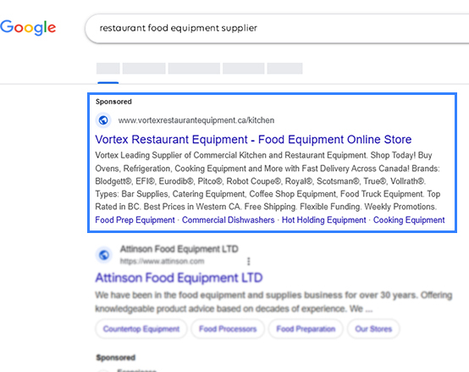Open the Cooking Equipment sitelink
Screen dimensions: 469x372
click(x=409, y=220)
